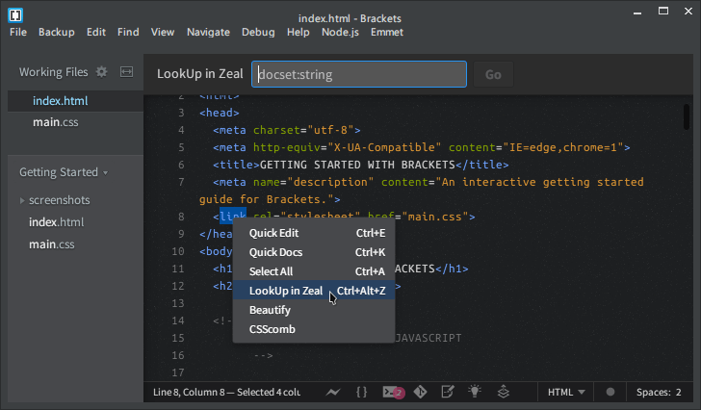Open the Getting Started project dropdown
This screenshot has width=701, height=410.
tap(63, 172)
